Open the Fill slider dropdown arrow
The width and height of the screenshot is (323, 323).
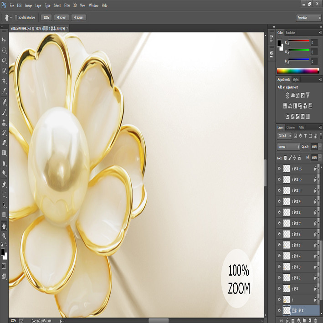coord(320,158)
